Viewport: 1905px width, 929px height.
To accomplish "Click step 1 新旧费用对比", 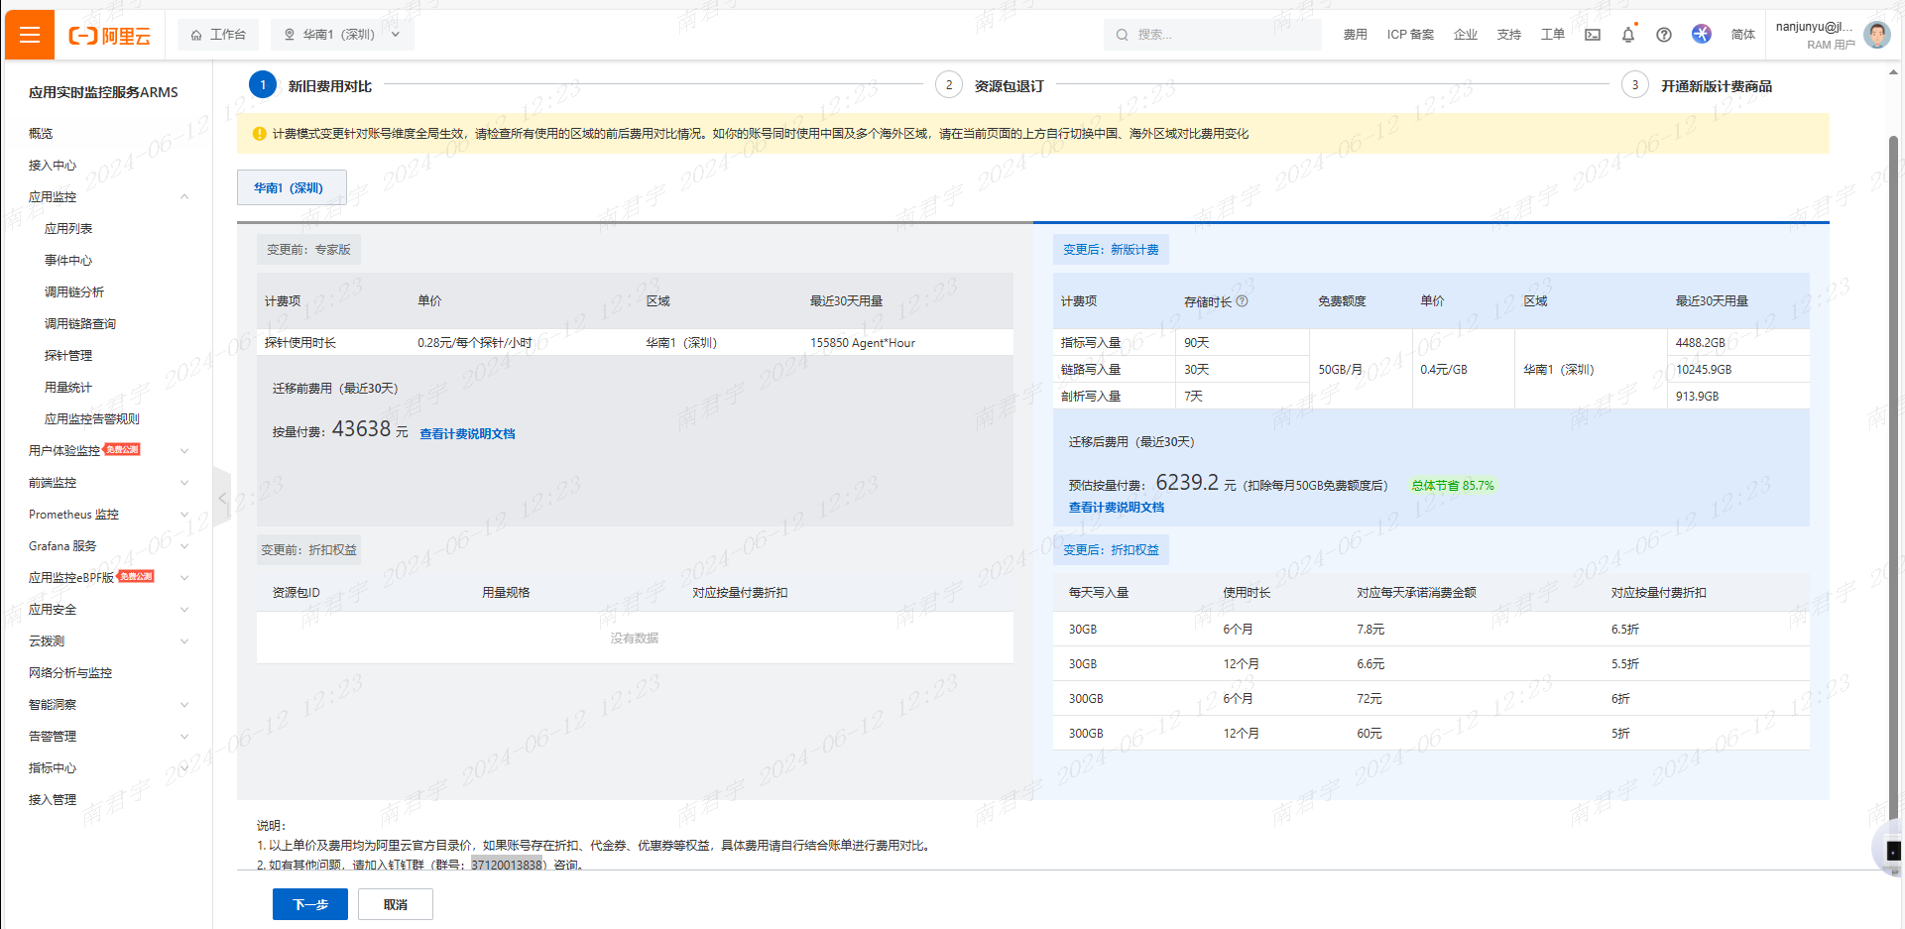I will tap(310, 85).
